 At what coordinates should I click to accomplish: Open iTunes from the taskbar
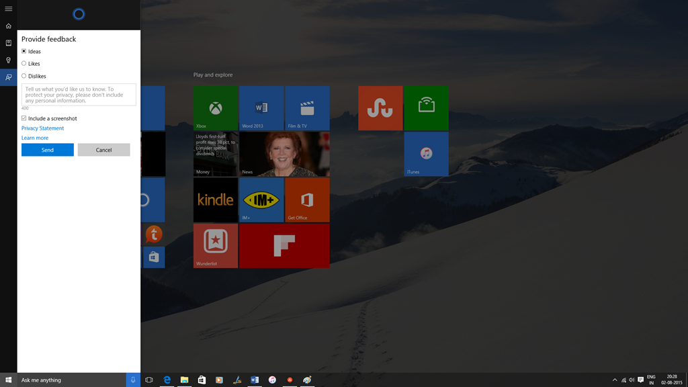[272, 380]
